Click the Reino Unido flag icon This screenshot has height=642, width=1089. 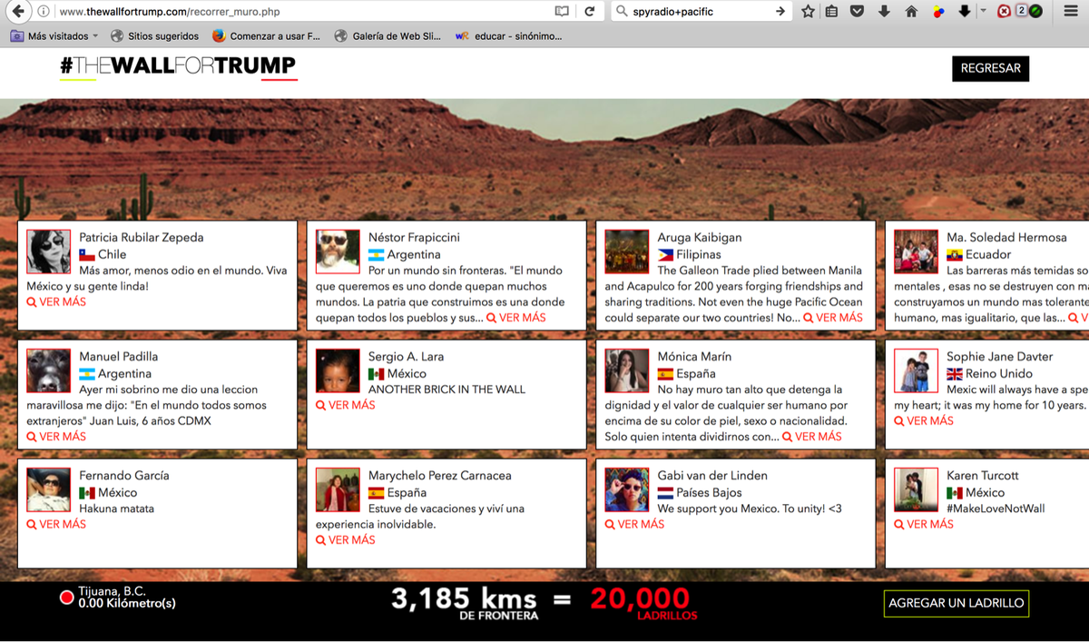pos(955,374)
